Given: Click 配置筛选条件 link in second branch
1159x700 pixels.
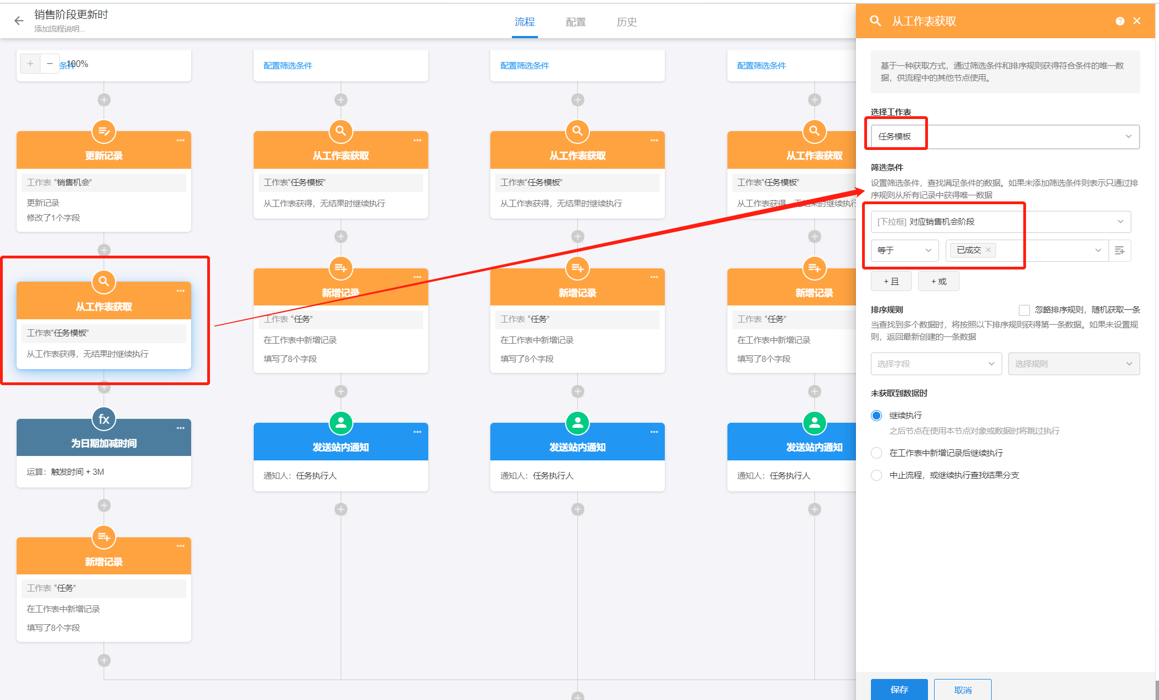Looking at the screenshot, I should [x=288, y=66].
